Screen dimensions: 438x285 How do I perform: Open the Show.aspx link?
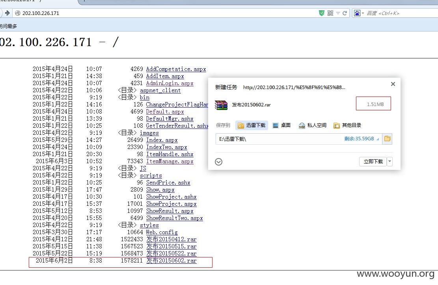coord(160,190)
